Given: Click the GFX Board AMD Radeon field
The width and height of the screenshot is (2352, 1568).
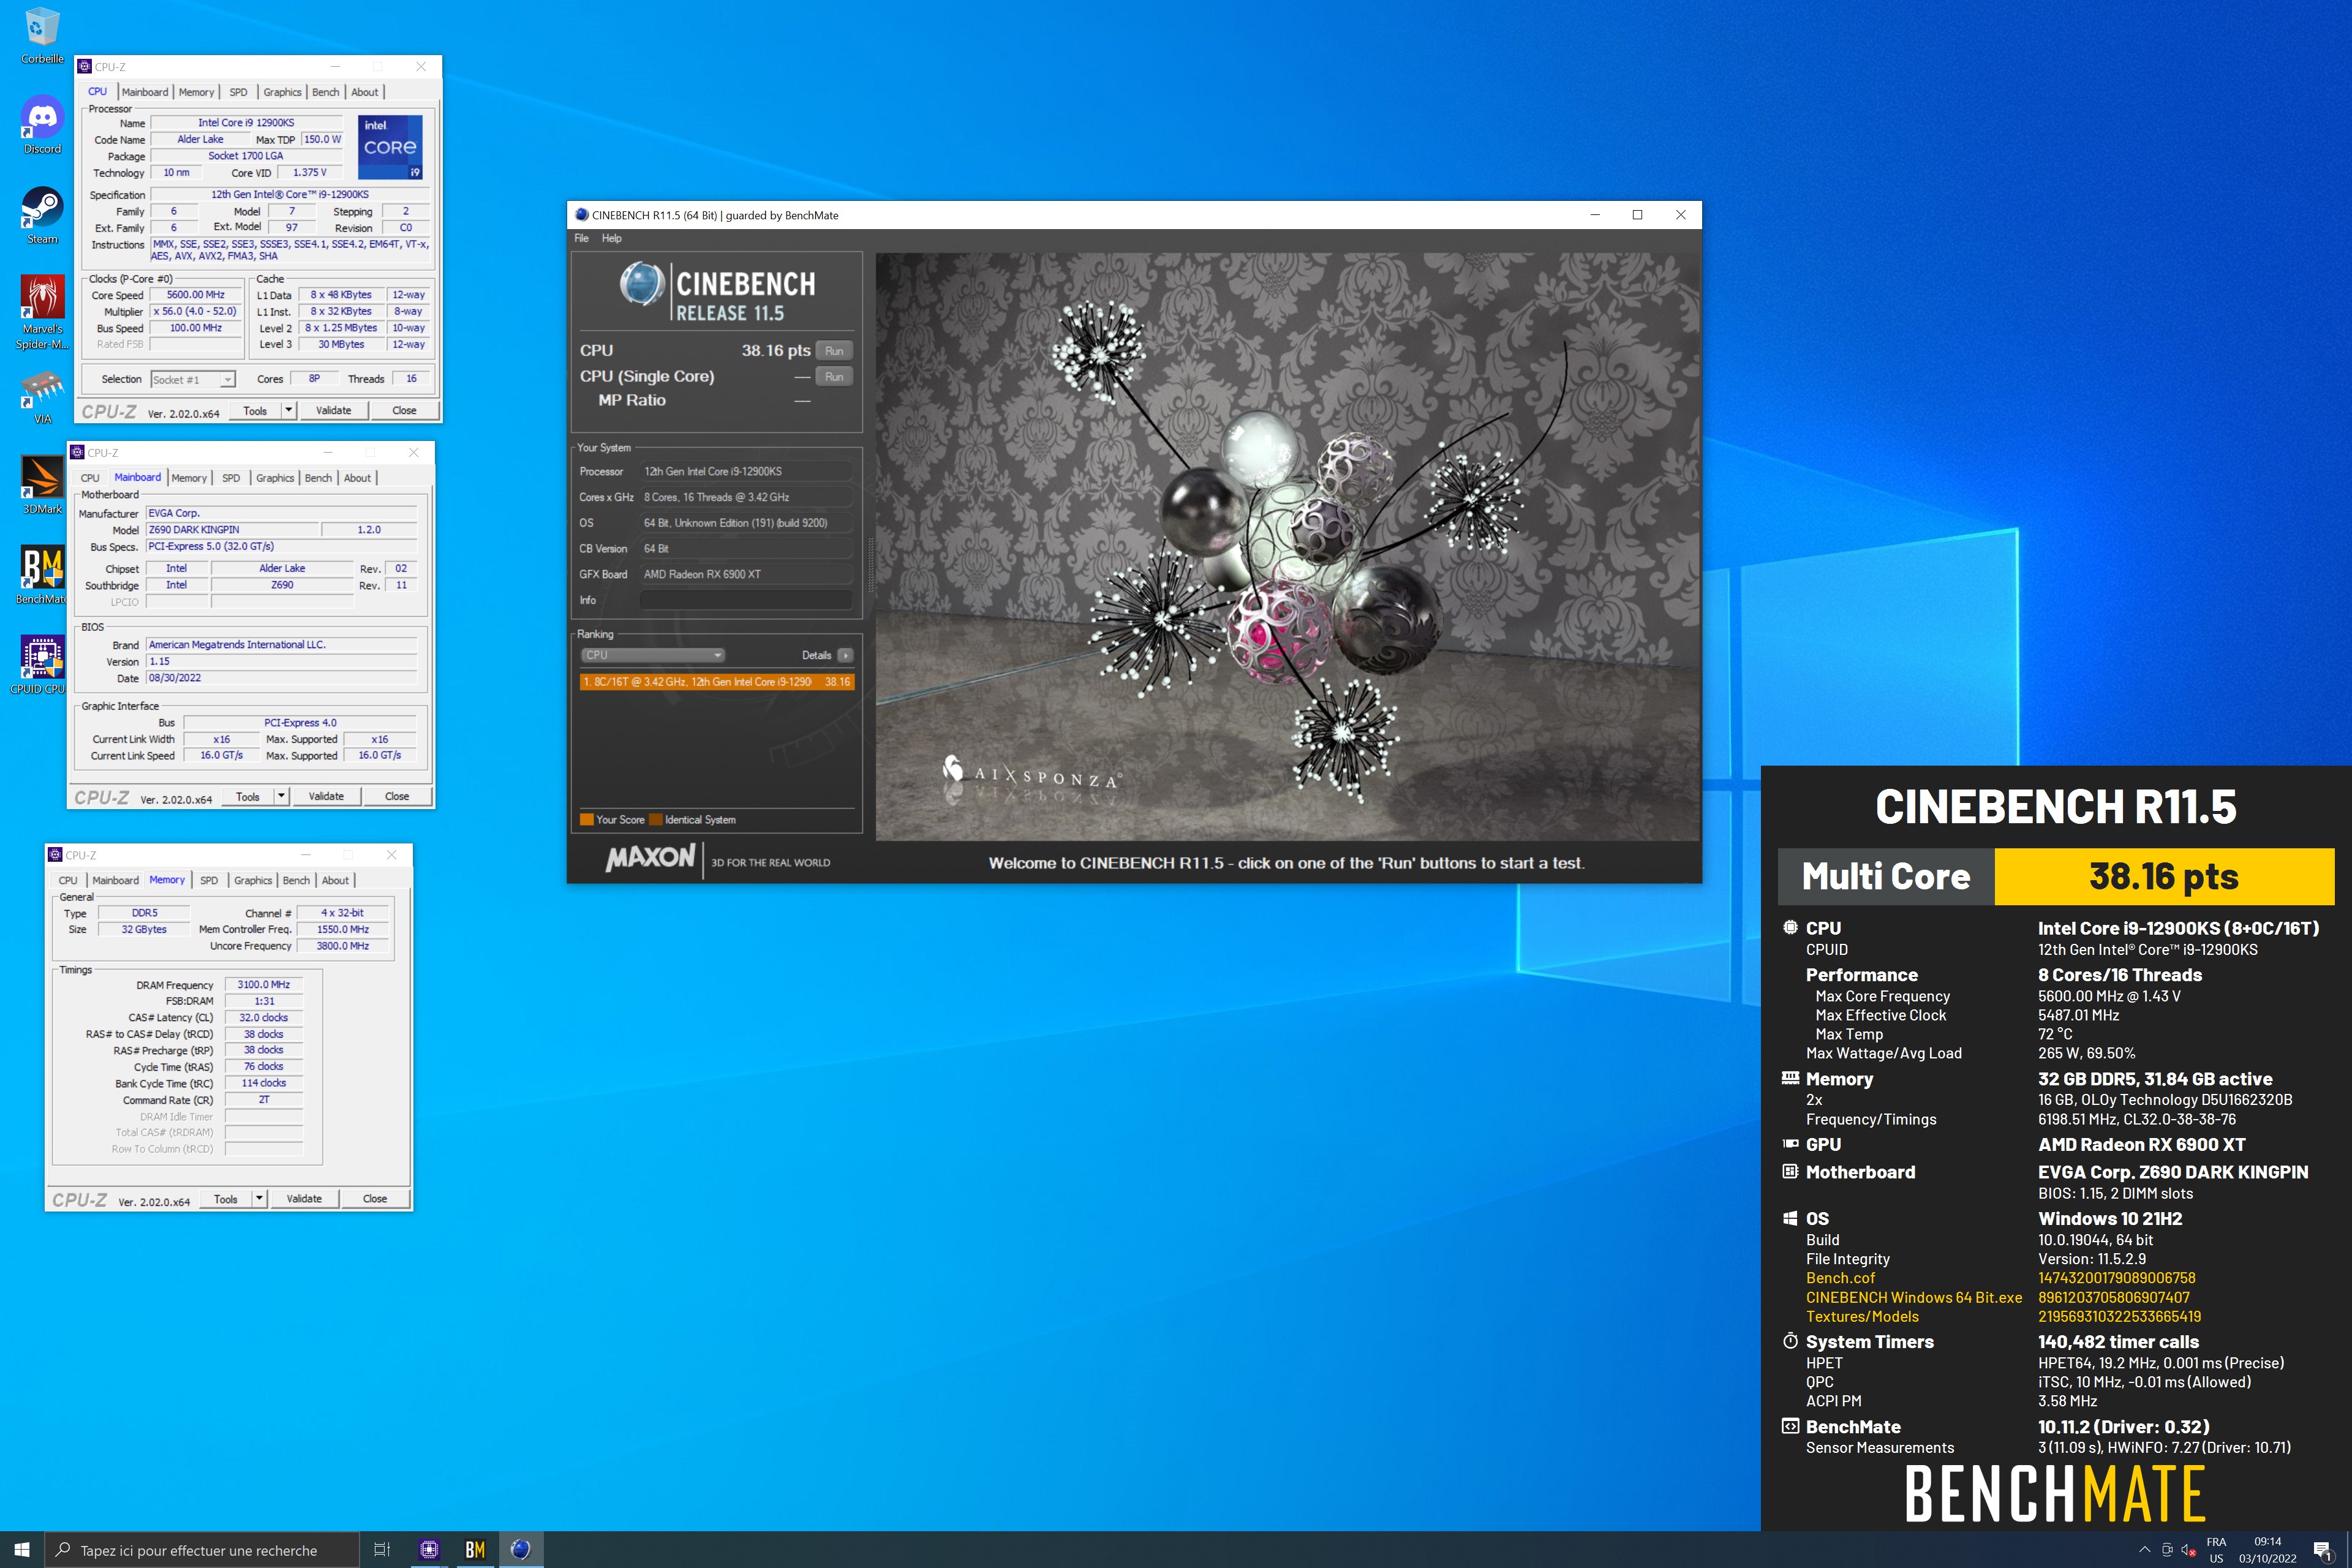Looking at the screenshot, I should (745, 574).
